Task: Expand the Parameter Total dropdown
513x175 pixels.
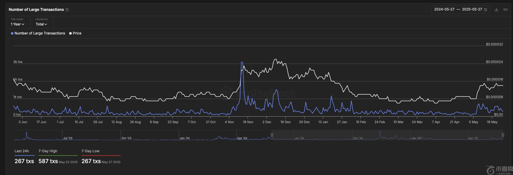Action: pyautogui.click(x=41, y=24)
